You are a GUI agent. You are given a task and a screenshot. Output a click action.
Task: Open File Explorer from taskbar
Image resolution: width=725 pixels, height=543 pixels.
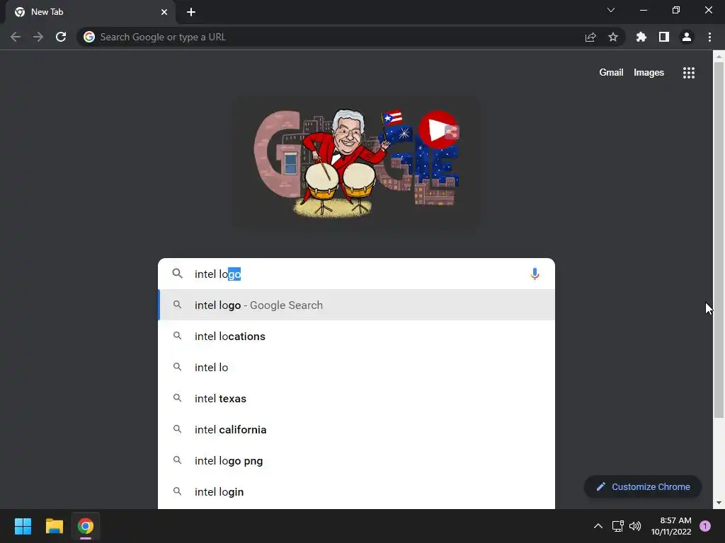point(54,526)
